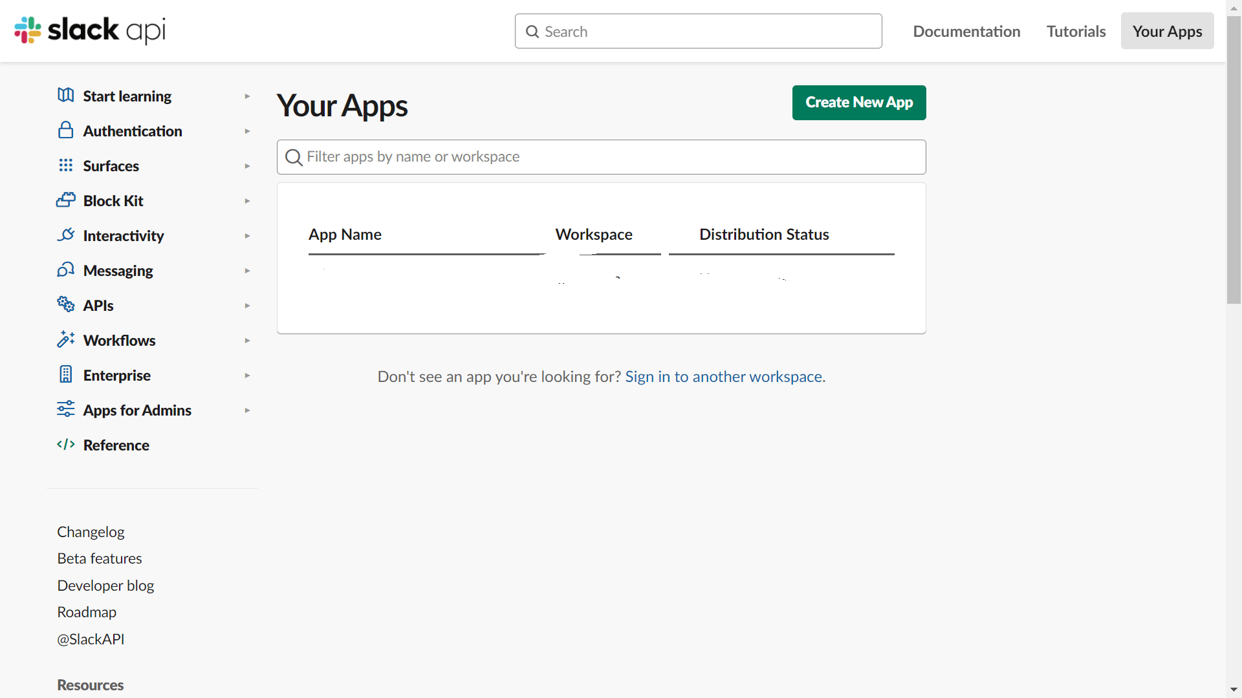Open the @SlackAPI link
The image size is (1242, 698).
(91, 639)
